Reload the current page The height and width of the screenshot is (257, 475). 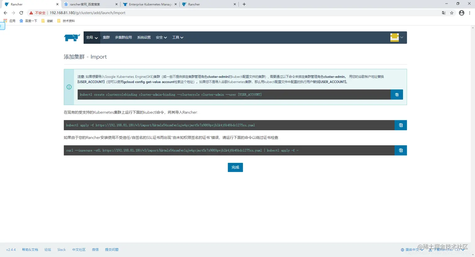pyautogui.click(x=21, y=13)
